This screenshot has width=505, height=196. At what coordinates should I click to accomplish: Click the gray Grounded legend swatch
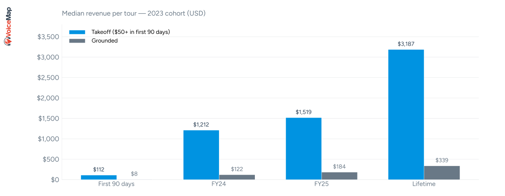[77, 41]
